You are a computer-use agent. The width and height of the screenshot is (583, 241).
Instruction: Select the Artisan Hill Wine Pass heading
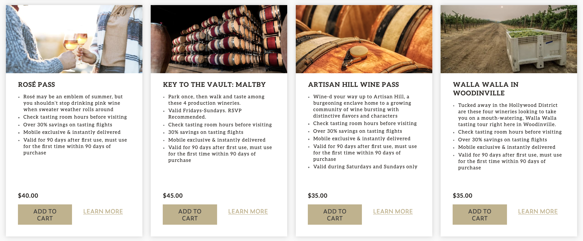point(353,85)
